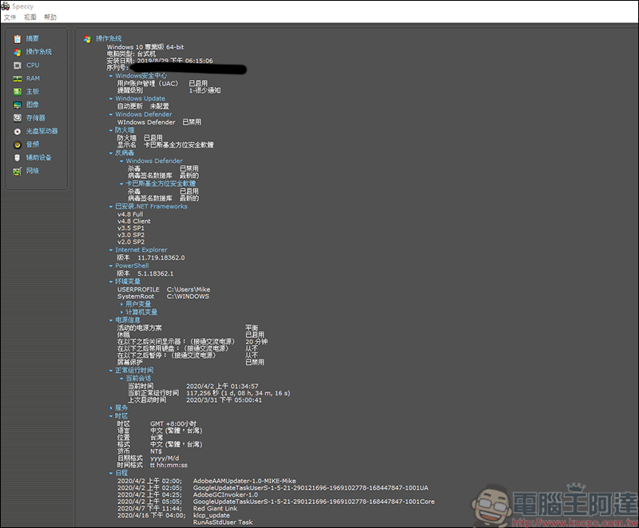
Task: Select the 'Windows 10 專業版 64-bit' line
Action: 145,47
